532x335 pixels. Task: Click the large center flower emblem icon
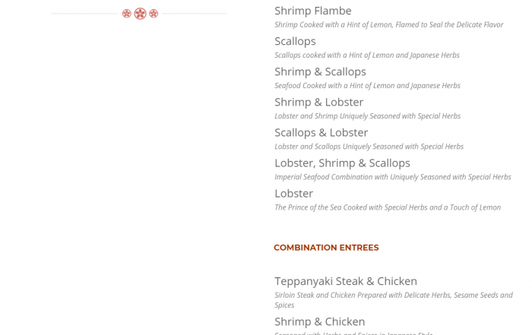pyautogui.click(x=140, y=14)
